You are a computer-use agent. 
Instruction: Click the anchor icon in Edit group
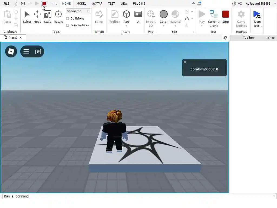tap(187, 25)
